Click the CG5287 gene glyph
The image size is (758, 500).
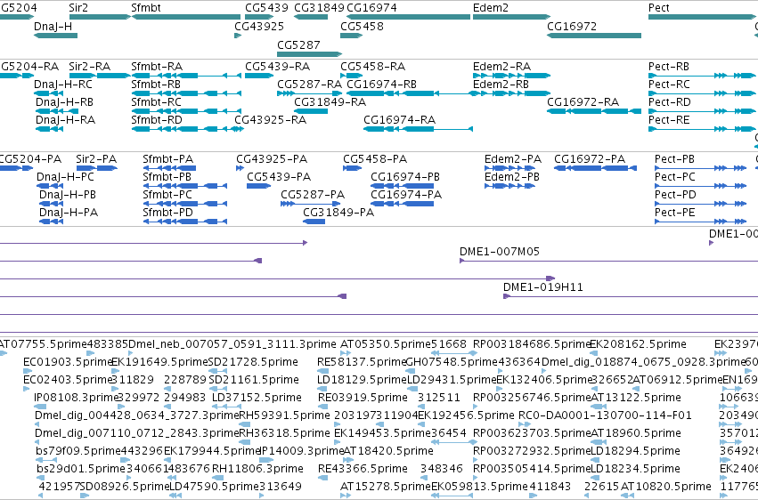(309, 54)
